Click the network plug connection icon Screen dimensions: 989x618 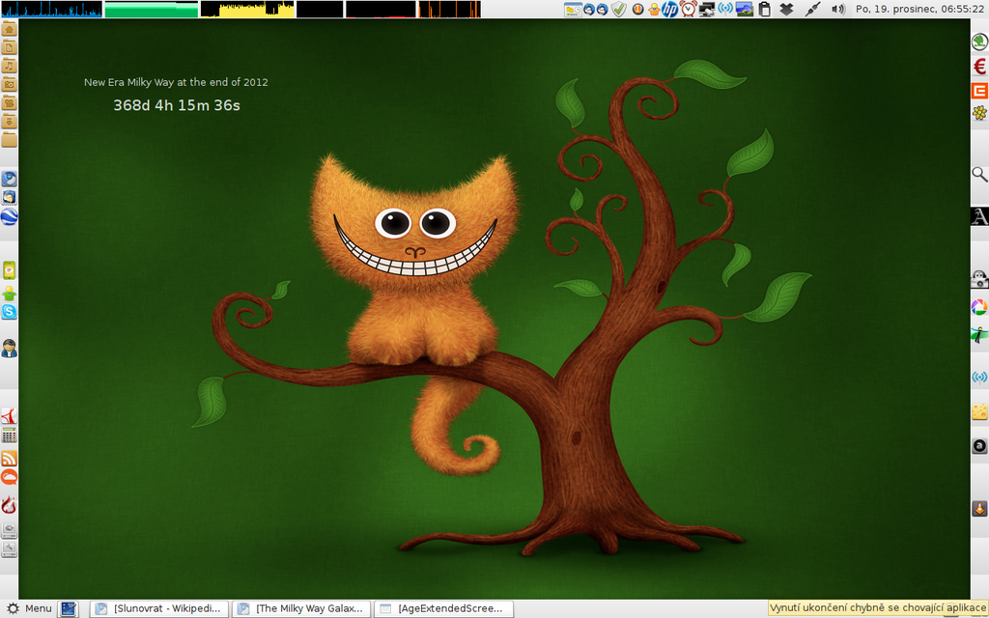(x=812, y=9)
